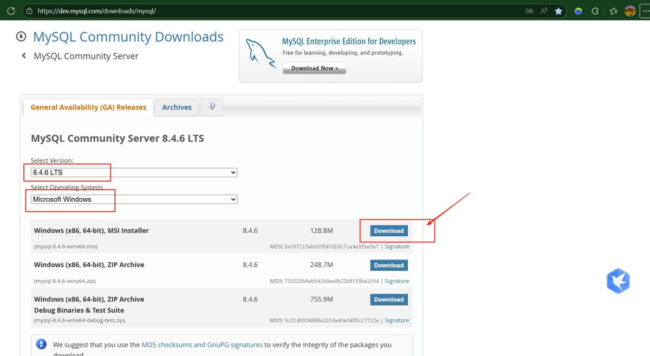Open the extensions puzzle icon

coord(595,10)
